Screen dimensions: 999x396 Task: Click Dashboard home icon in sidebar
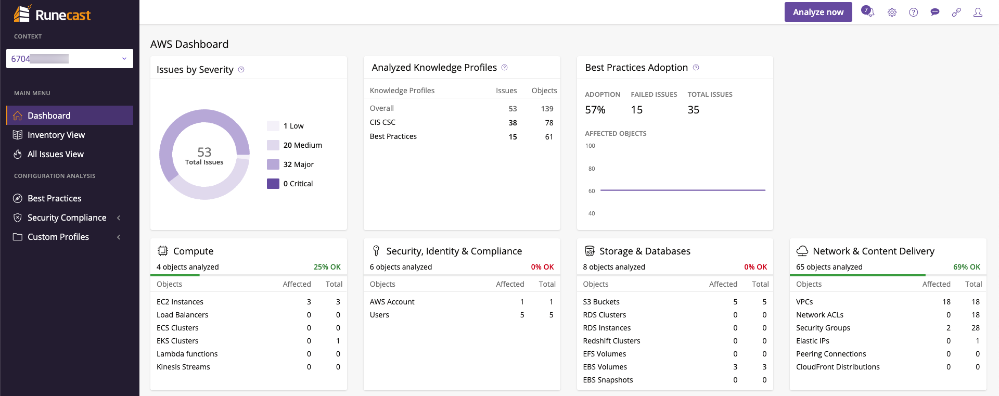click(18, 116)
